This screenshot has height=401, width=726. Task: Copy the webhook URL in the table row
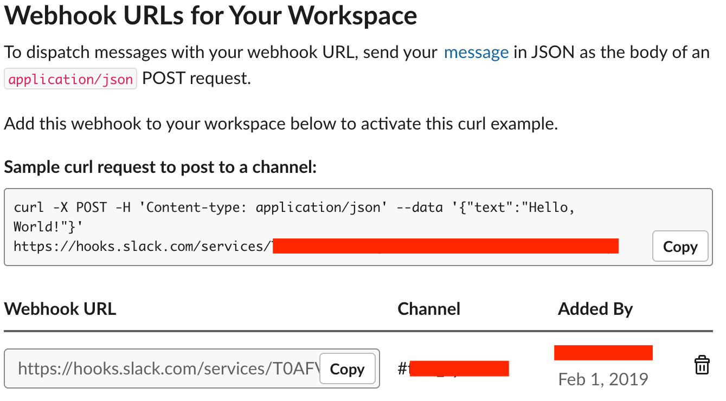pos(347,369)
